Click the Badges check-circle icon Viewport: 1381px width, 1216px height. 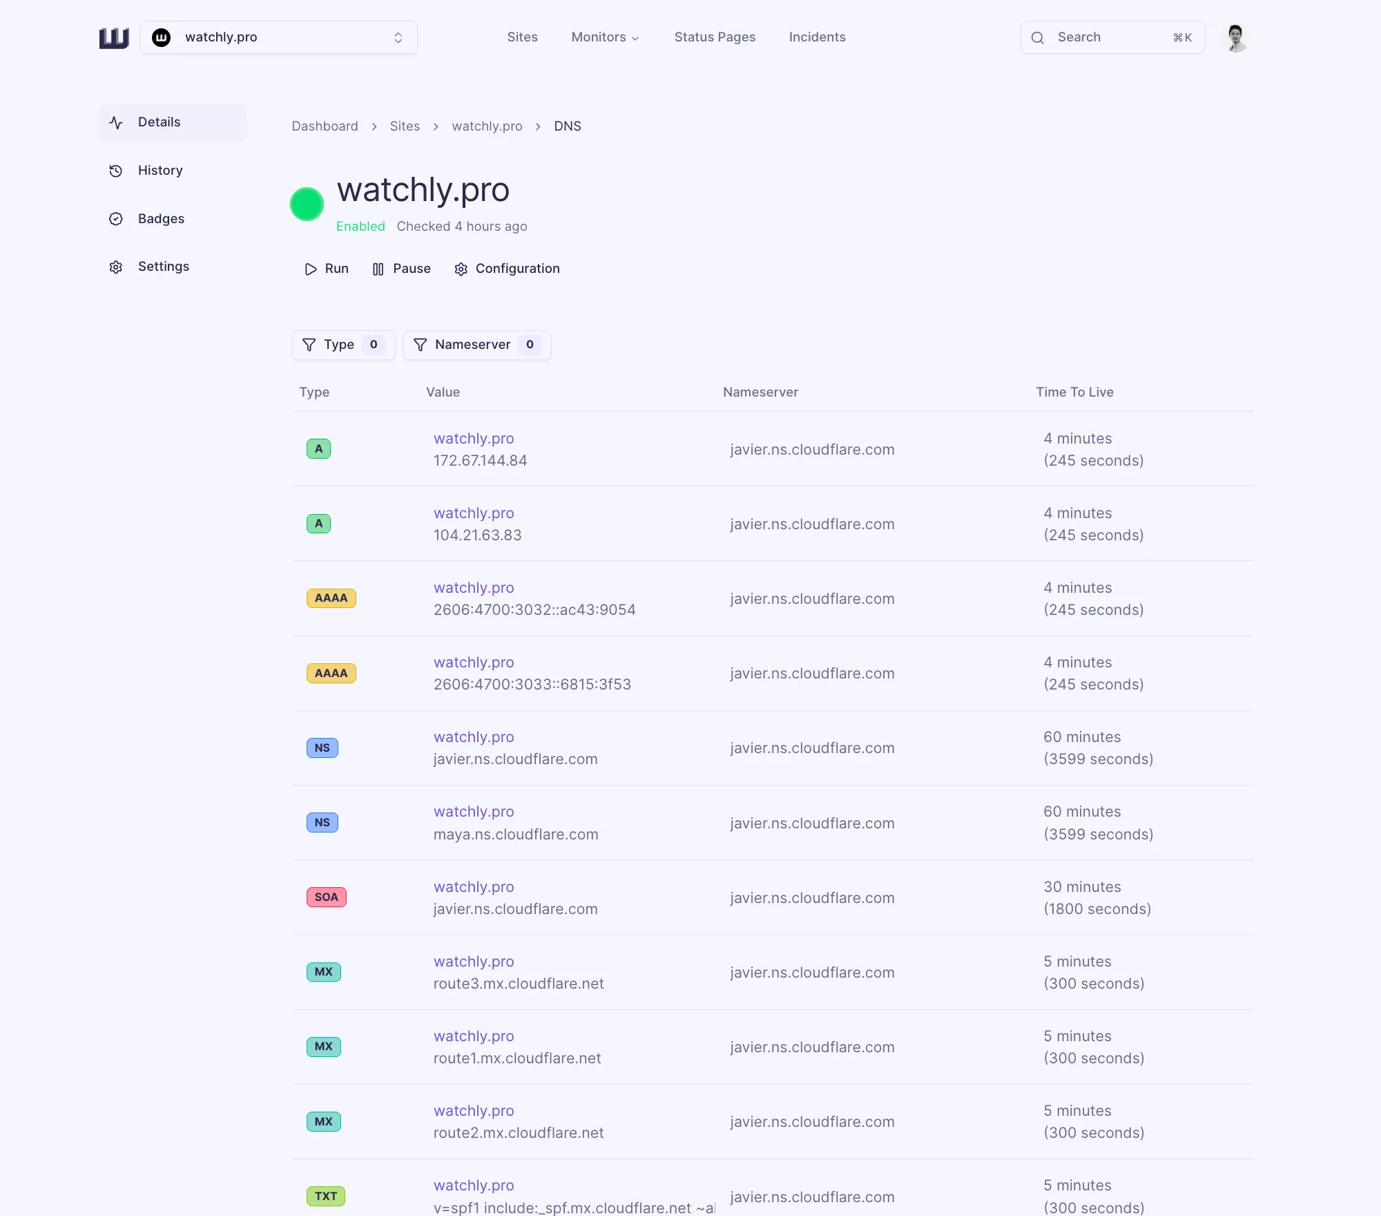(x=116, y=219)
